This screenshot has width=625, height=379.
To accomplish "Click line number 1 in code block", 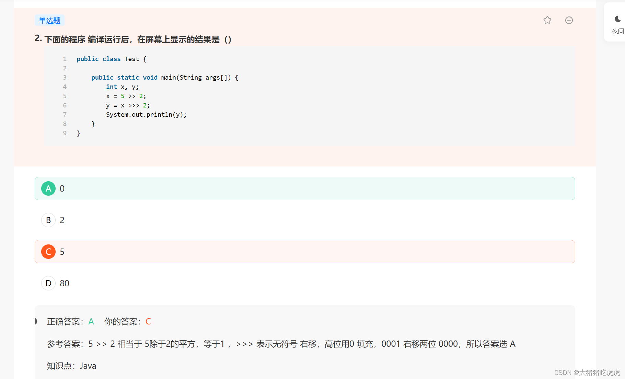I will [65, 59].
